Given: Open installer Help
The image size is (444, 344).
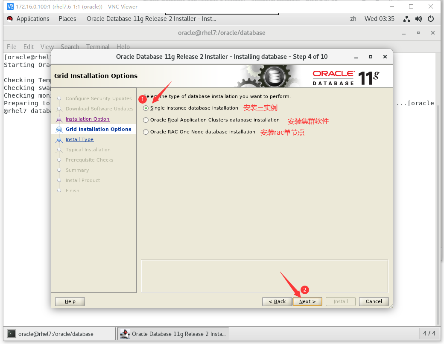Looking at the screenshot, I should [70, 301].
